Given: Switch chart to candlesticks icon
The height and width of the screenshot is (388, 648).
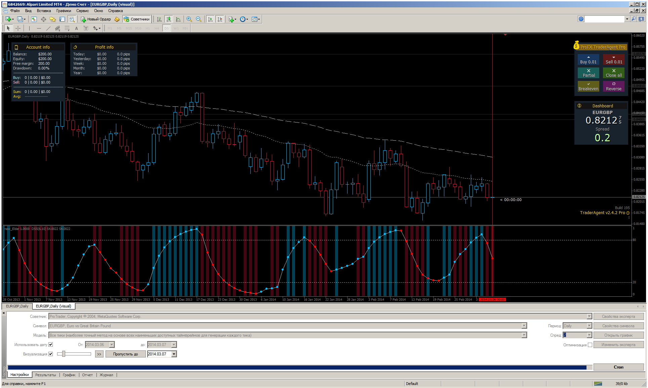Looking at the screenshot, I should [169, 19].
